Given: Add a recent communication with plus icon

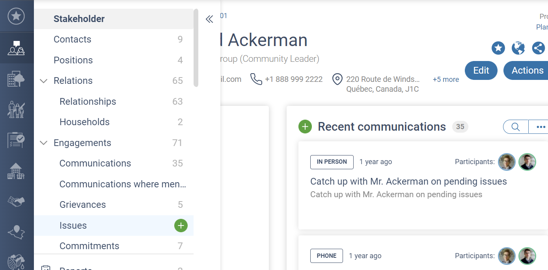Looking at the screenshot, I should 305,127.
